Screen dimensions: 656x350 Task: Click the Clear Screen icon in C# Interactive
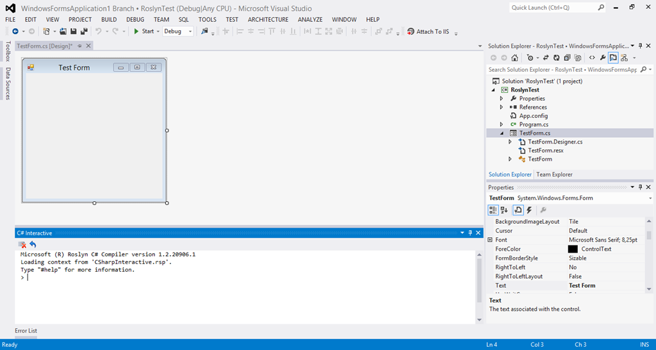(x=22, y=244)
